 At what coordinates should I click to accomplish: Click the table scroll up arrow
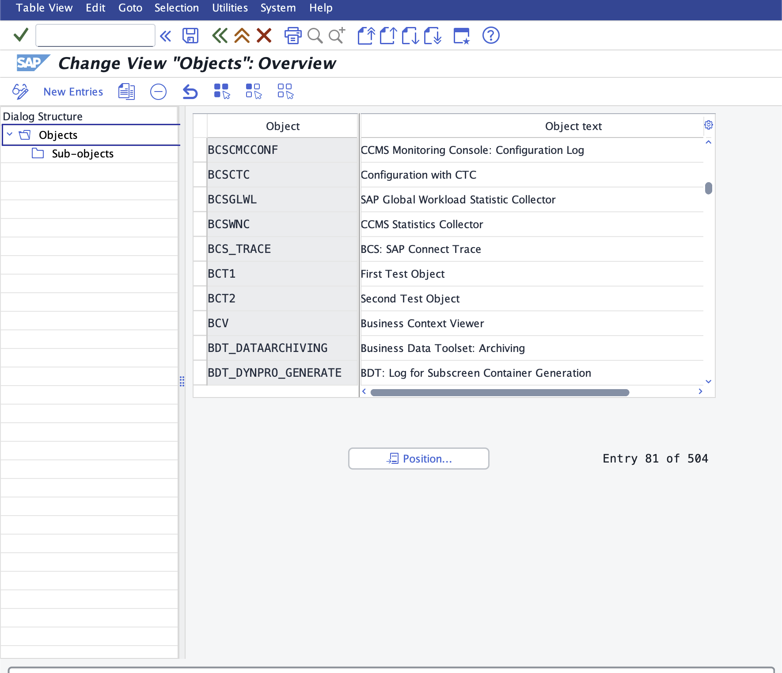point(709,142)
